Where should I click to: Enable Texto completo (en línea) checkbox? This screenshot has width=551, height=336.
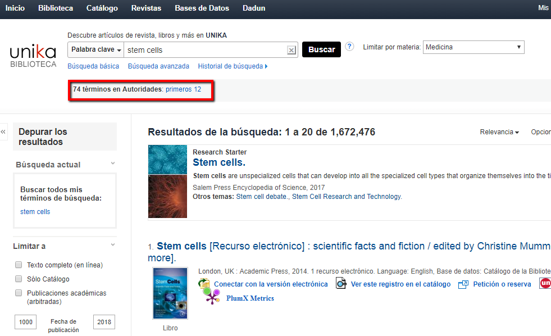(19, 265)
